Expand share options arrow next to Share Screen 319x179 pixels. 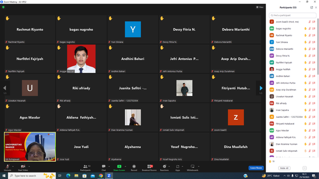click(x=125, y=167)
